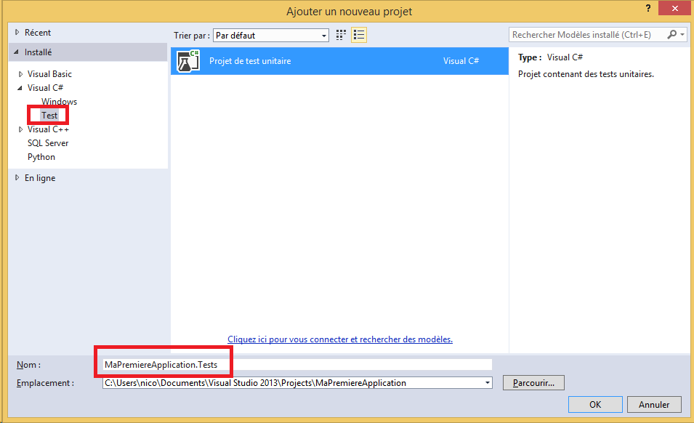
Task: Click OK to create the project
Action: [595, 404]
